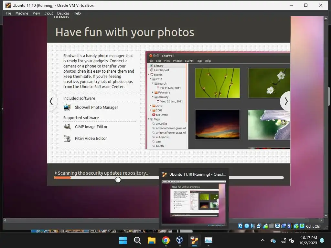Open the VirtualBox File menu
Screen dimensions: 331x248
[8, 13]
